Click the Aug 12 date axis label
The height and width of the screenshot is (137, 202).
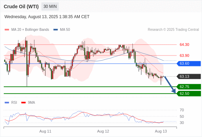pyautogui.click(x=103, y=131)
